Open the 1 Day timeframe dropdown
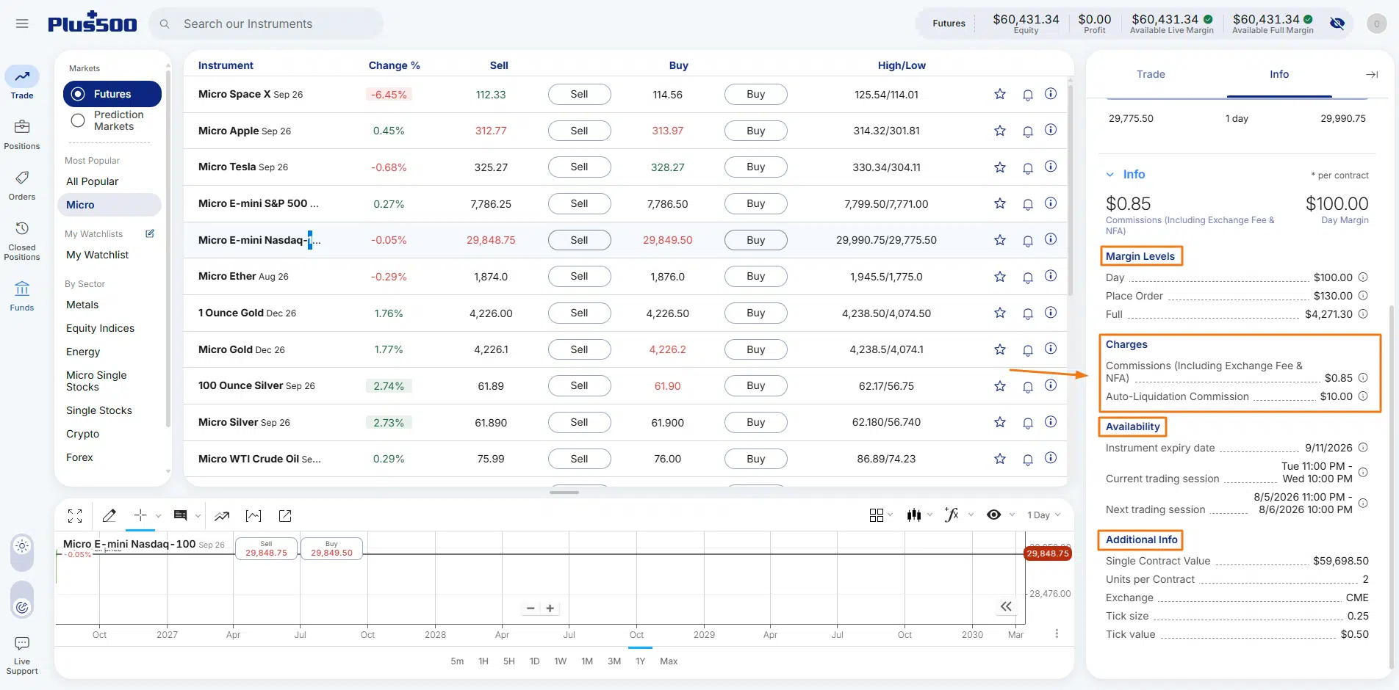The image size is (1399, 690). (x=1043, y=515)
